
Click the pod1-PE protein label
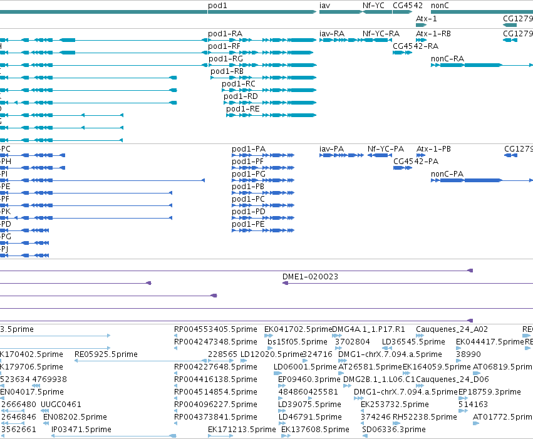(x=248, y=224)
